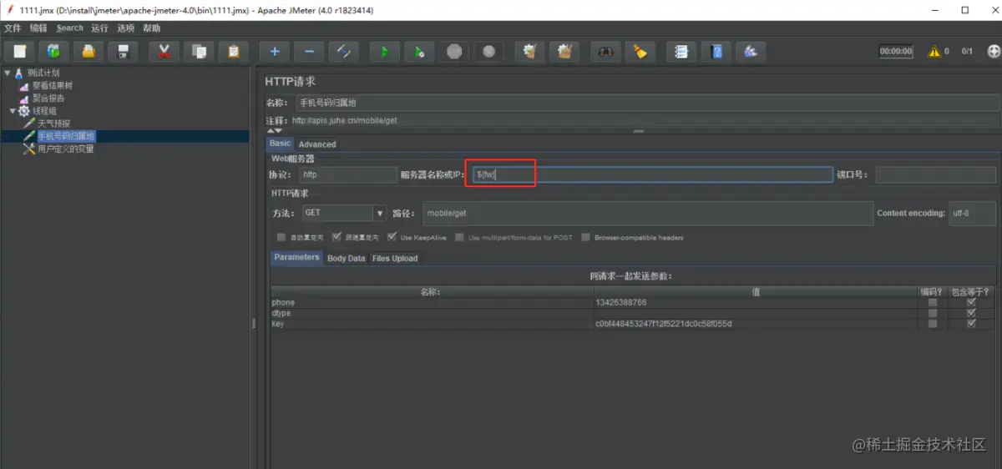Image resolution: width=1002 pixels, height=469 pixels.
Task: Click the 协议 protocol field containing http
Action: [x=348, y=175]
